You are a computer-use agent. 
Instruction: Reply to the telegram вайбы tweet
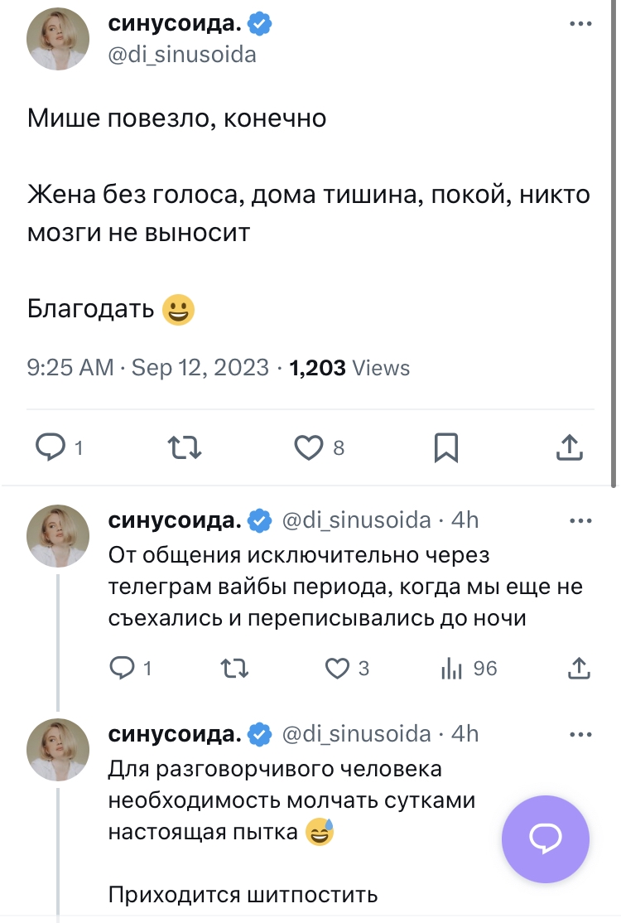[123, 668]
